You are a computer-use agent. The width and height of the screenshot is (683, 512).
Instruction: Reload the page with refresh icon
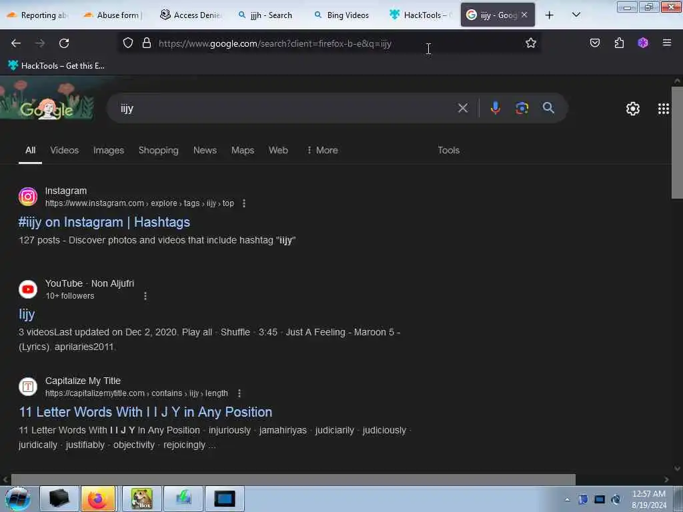(x=64, y=43)
